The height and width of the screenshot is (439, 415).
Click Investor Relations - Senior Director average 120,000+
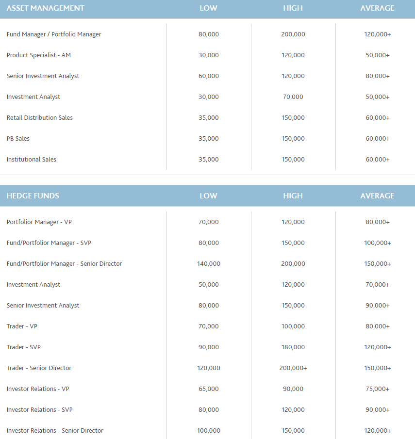(x=378, y=431)
